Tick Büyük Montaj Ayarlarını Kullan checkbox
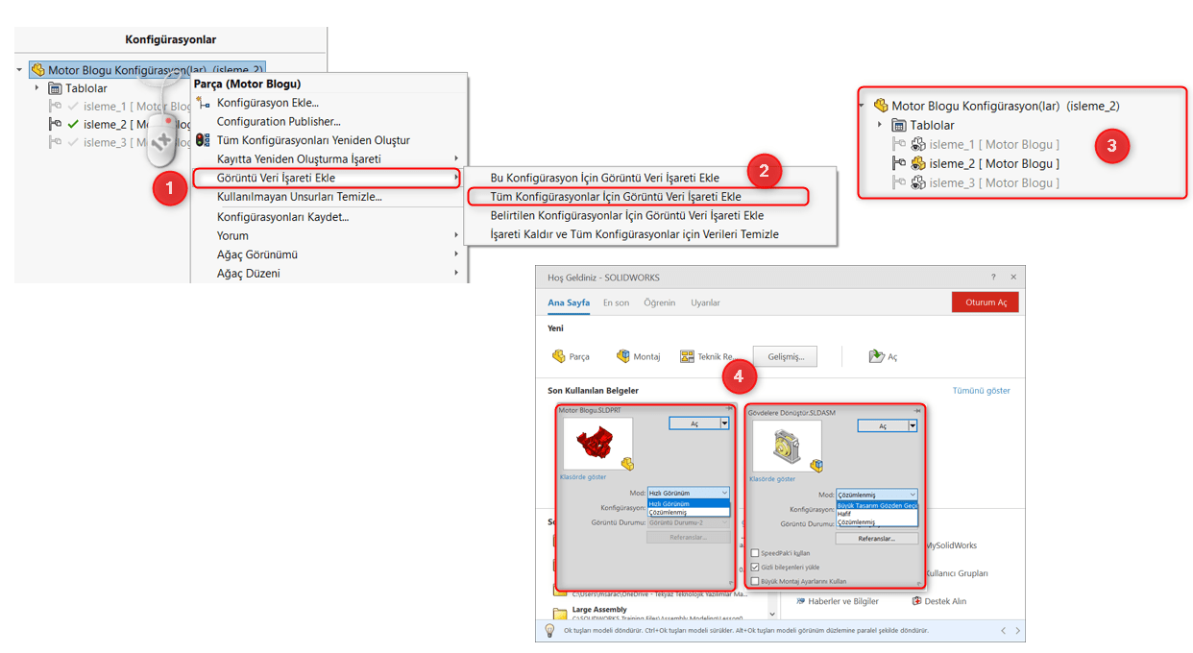Image resolution: width=1193 pixels, height=653 pixels. pyautogui.click(x=754, y=581)
